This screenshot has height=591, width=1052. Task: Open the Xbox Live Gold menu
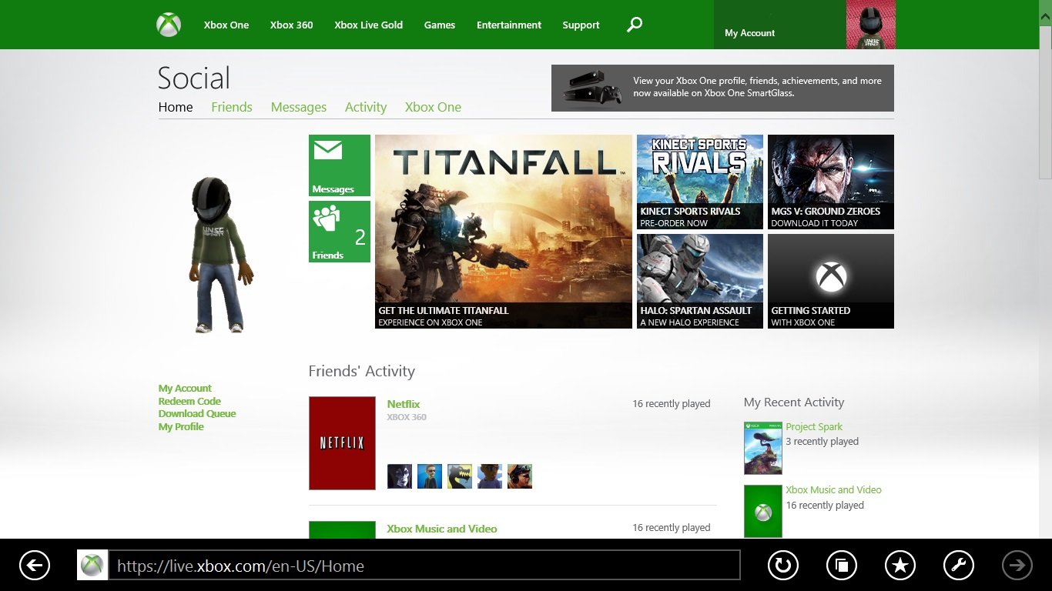click(369, 25)
